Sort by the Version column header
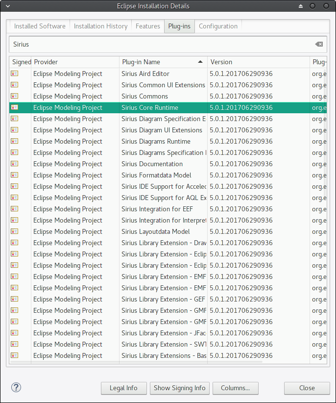Screen dimensions: 336x403 (x=259, y=62)
